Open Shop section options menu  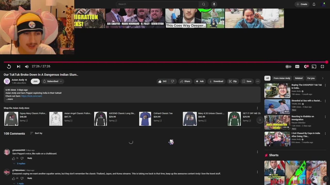pos(257,108)
